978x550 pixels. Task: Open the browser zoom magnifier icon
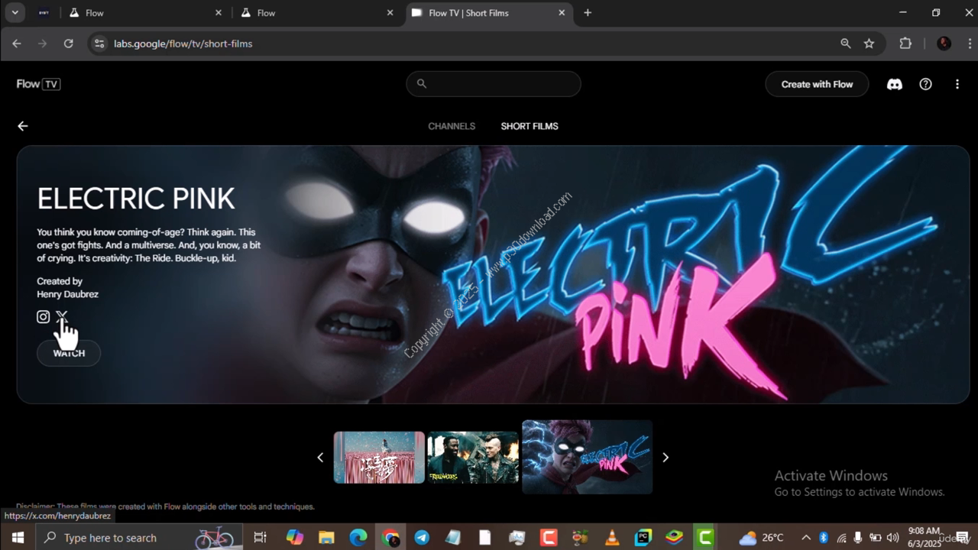[x=846, y=44]
